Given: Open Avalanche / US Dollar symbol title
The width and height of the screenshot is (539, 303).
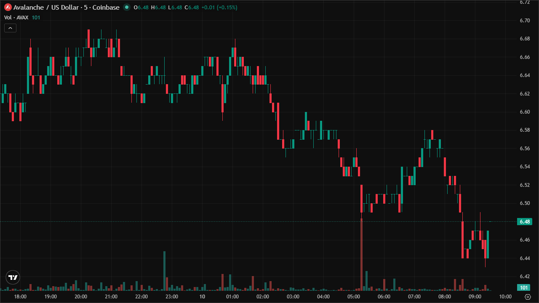Looking at the screenshot, I should (67, 8).
